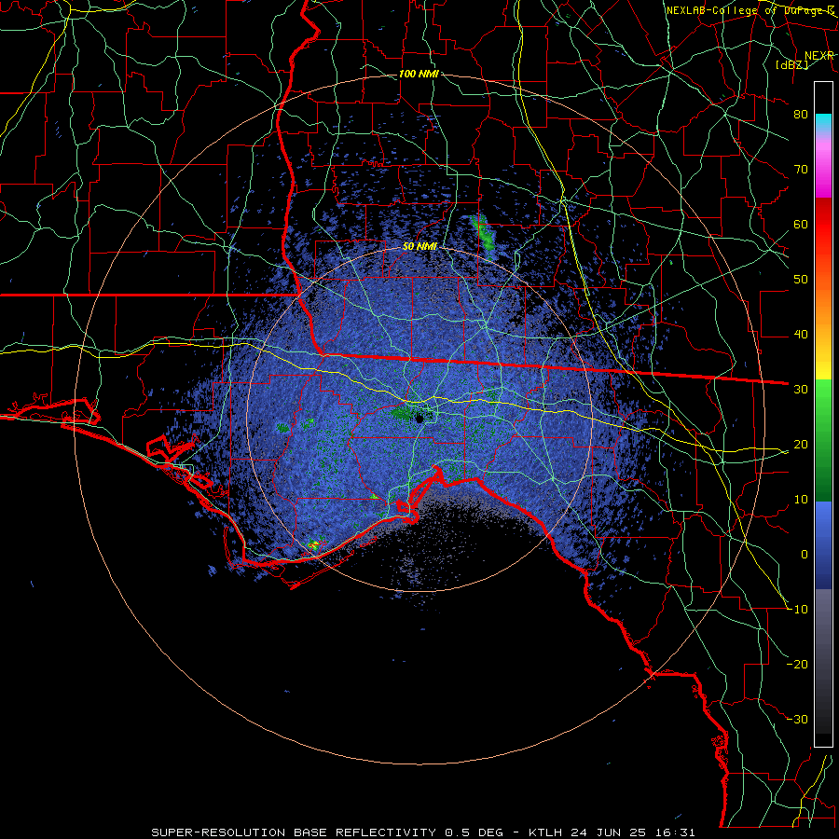Click the red band of the color scale
Screen dimensions: 839x839
pos(823,225)
